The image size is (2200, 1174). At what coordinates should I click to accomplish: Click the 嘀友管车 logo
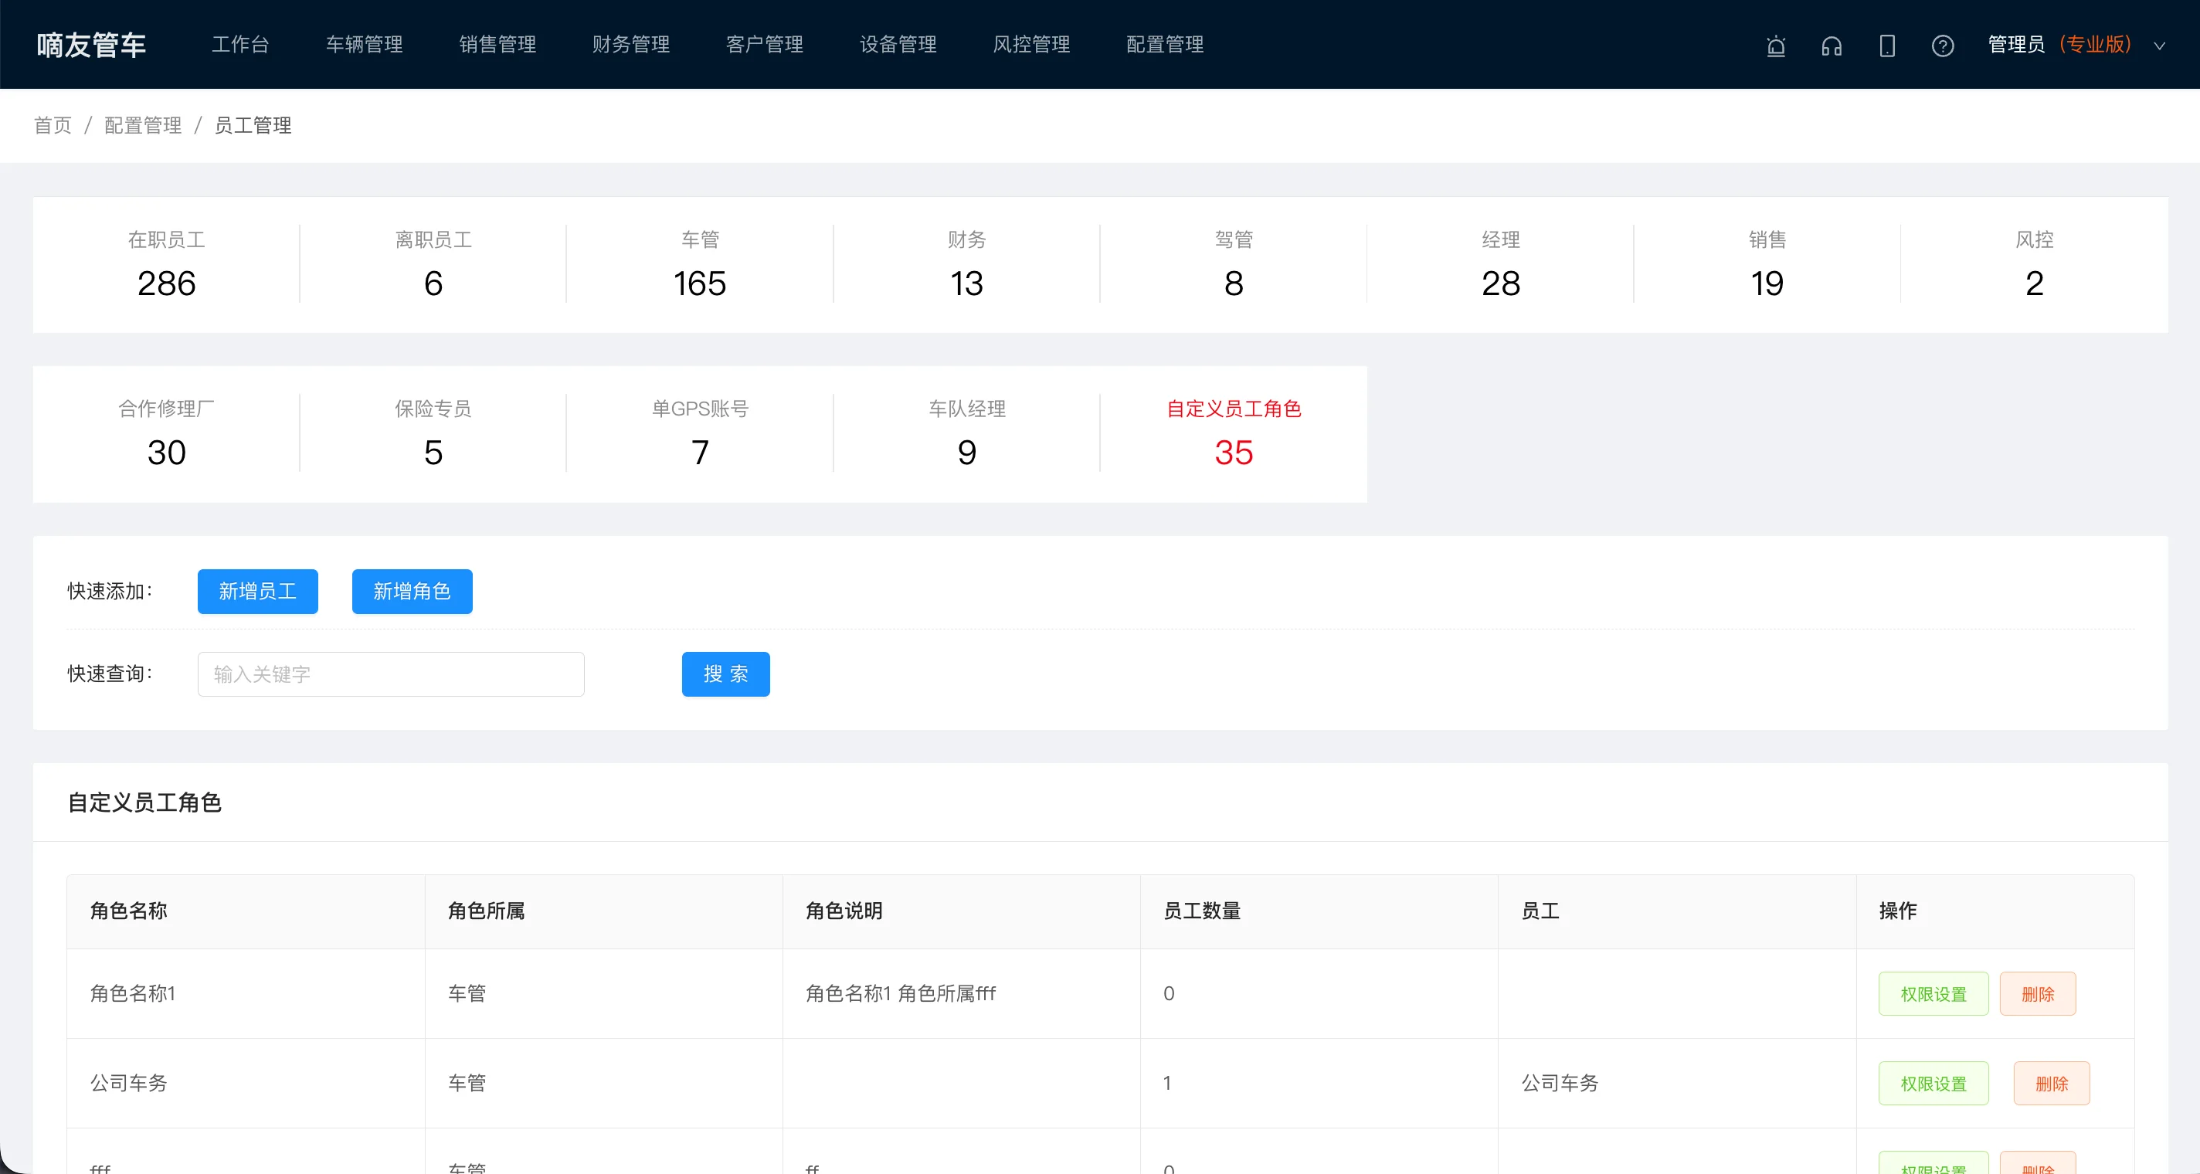[x=91, y=44]
